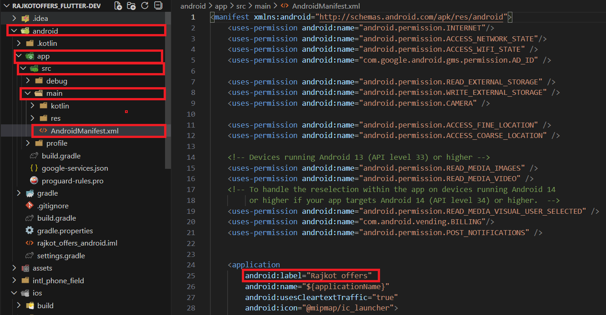Expand the res folder

tap(55, 118)
